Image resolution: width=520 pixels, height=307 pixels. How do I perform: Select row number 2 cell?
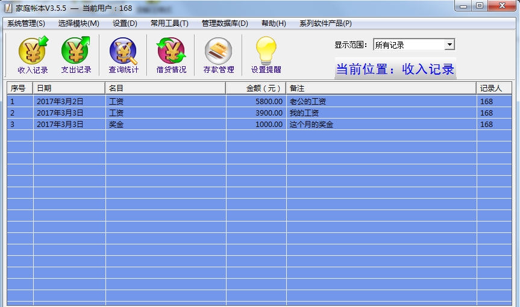(x=20, y=113)
